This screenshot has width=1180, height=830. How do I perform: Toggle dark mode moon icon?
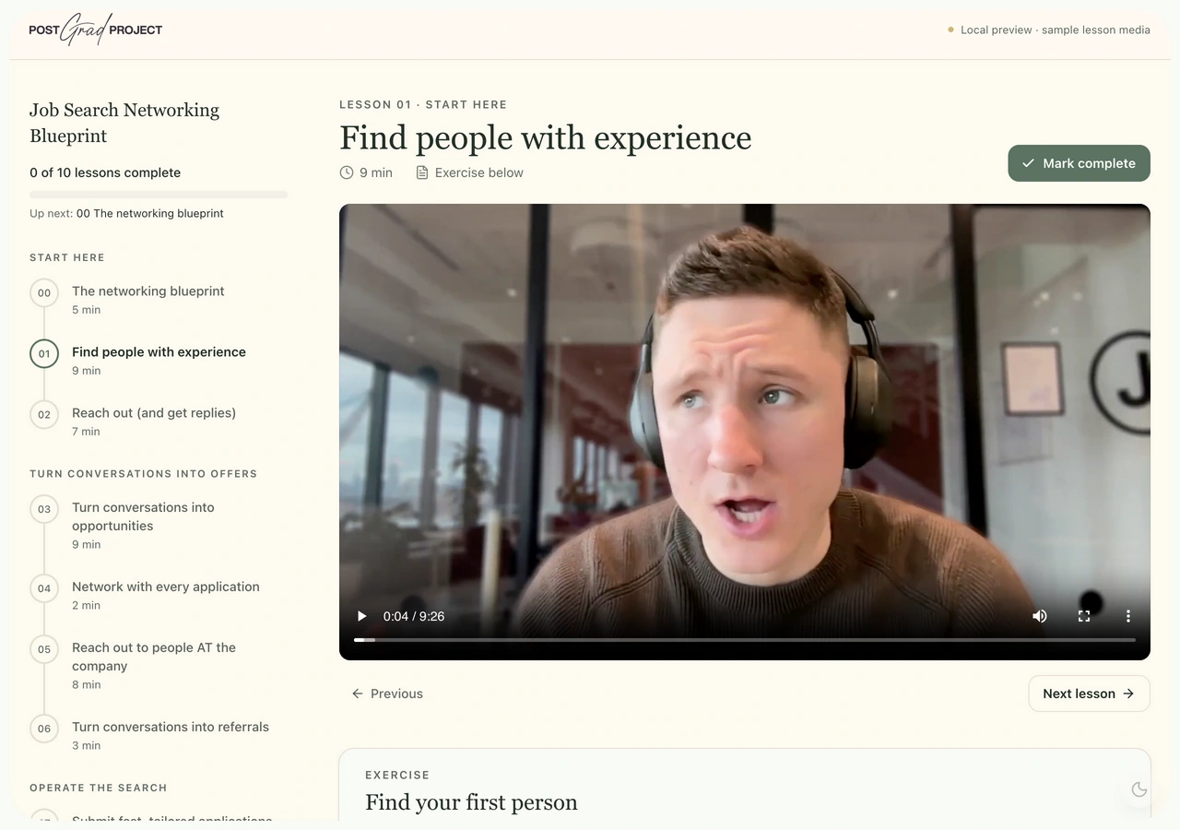point(1139,789)
